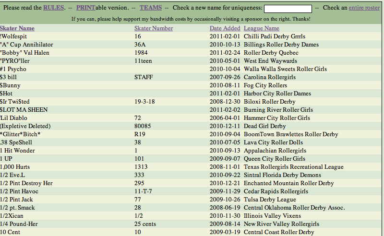Click date added 2006-04-01

225,118
